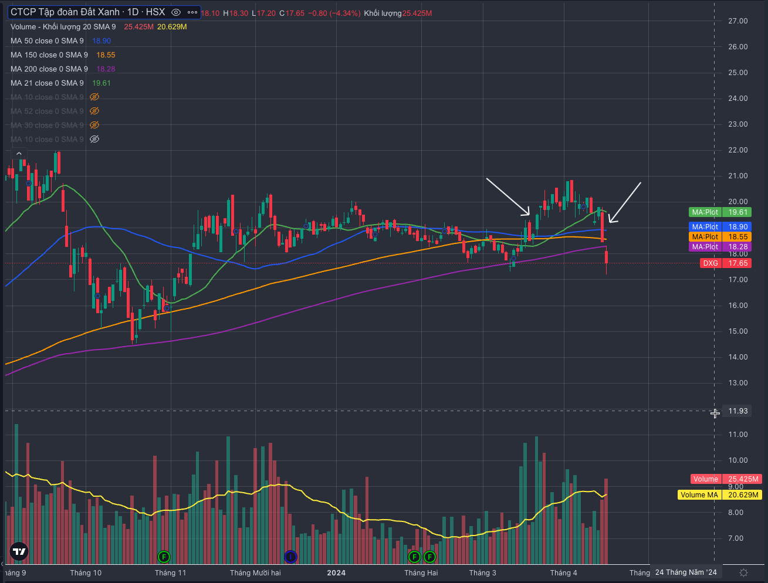Click the 8.00 volume scale label
This screenshot has height=583, width=768.
pos(736,513)
